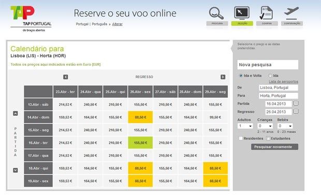This screenshot has height=195, width=321.
Task: Click the TAP Portugal logo
Action: (x=31, y=19)
